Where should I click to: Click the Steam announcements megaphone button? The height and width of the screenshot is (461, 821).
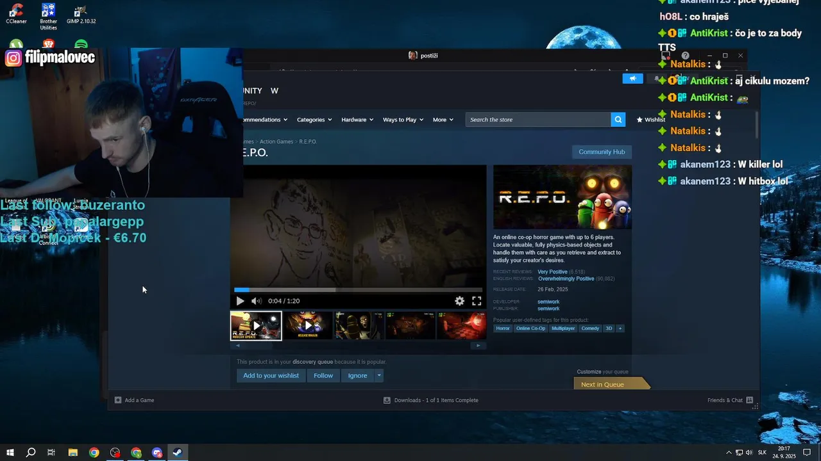tap(632, 78)
